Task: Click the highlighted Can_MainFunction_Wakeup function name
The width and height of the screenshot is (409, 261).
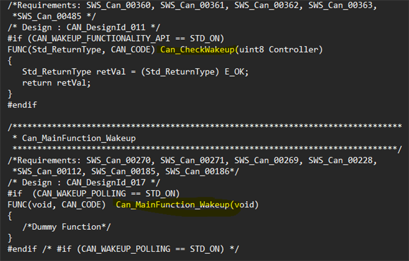Action: click(173, 204)
